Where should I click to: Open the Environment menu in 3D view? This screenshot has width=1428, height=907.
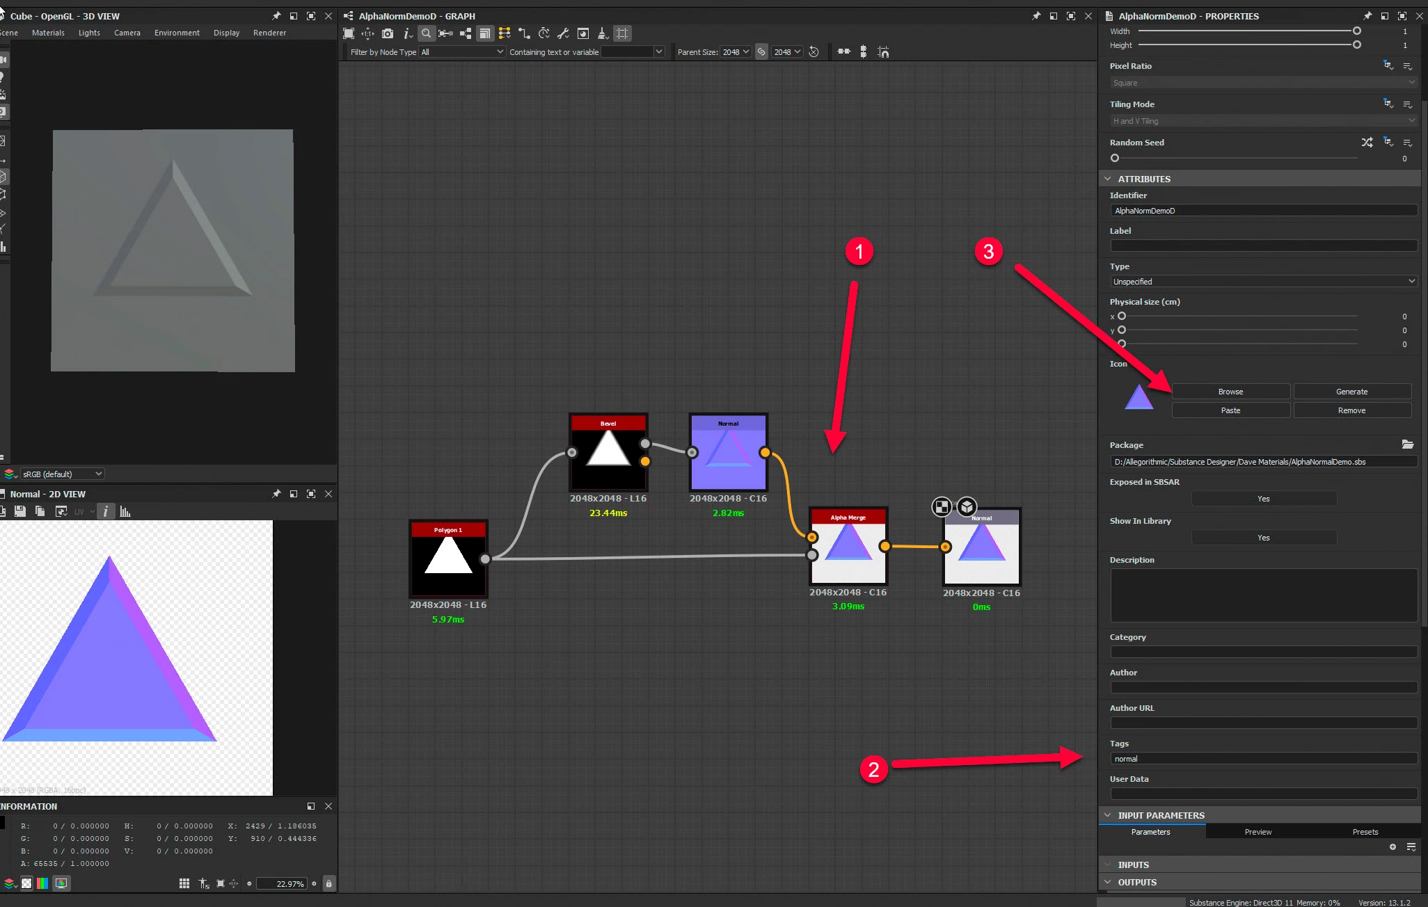[177, 33]
